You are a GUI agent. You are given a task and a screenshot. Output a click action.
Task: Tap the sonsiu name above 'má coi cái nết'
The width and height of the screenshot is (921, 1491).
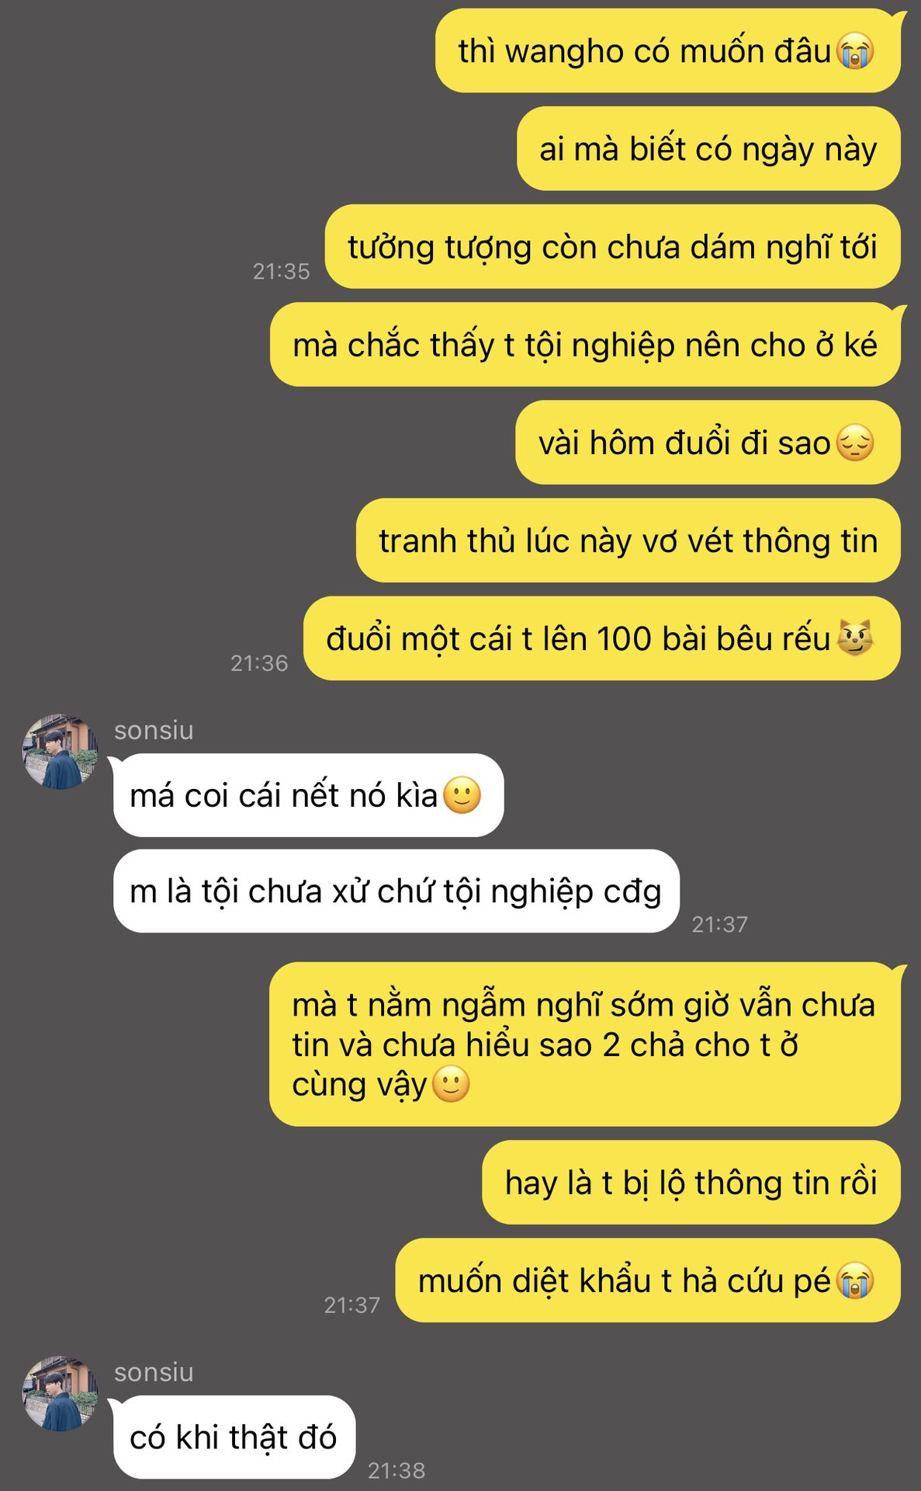pos(154,730)
